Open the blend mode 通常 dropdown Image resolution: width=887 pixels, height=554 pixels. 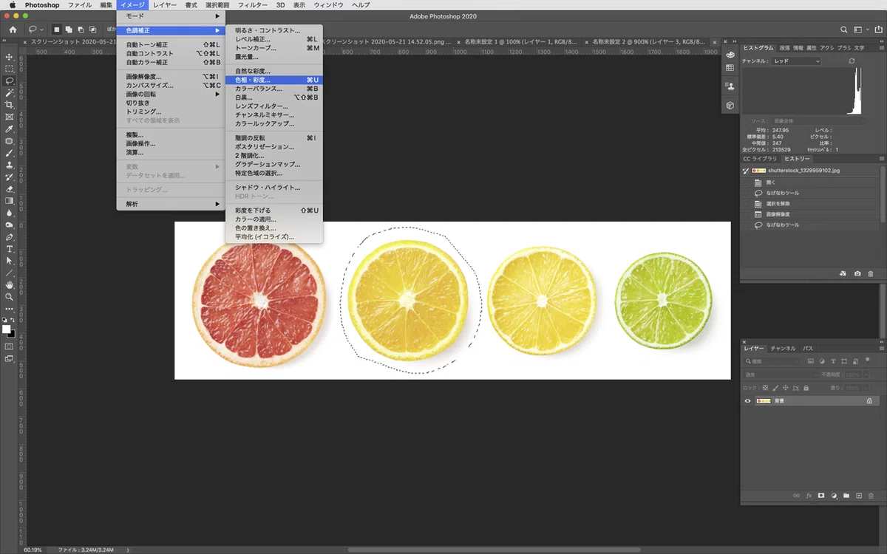tap(779, 375)
